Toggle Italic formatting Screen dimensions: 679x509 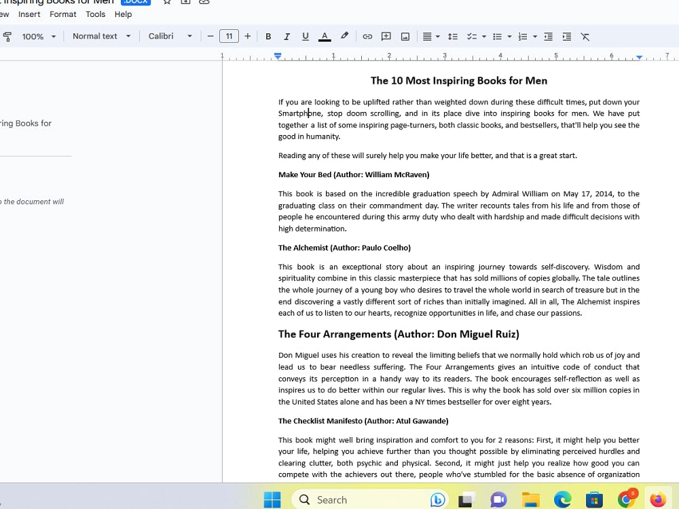pos(287,37)
